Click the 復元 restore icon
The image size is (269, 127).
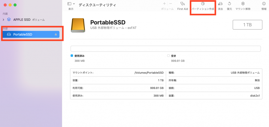[229, 4]
